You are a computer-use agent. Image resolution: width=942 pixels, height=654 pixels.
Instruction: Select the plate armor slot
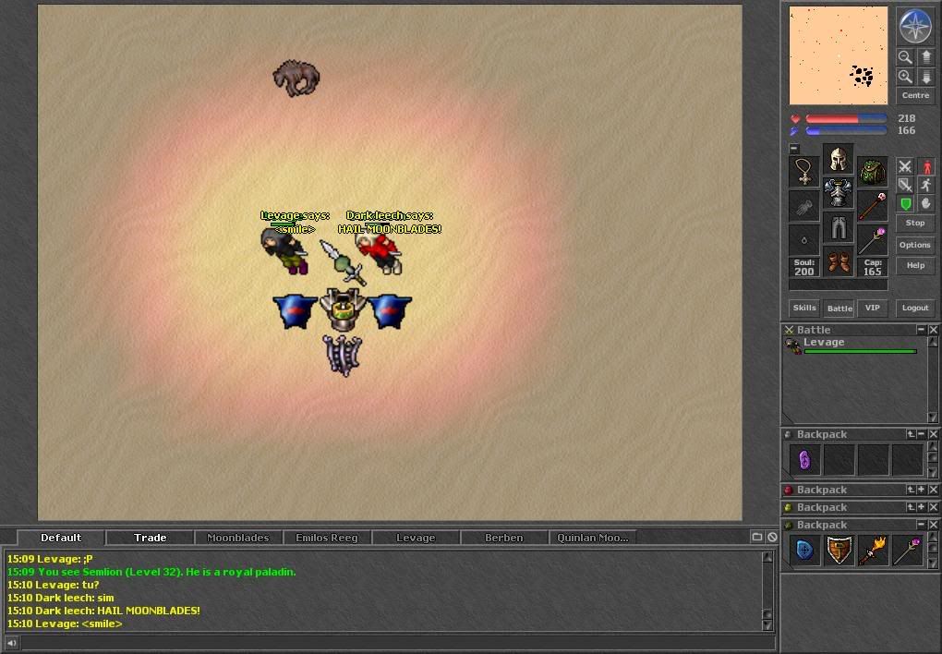(x=838, y=194)
